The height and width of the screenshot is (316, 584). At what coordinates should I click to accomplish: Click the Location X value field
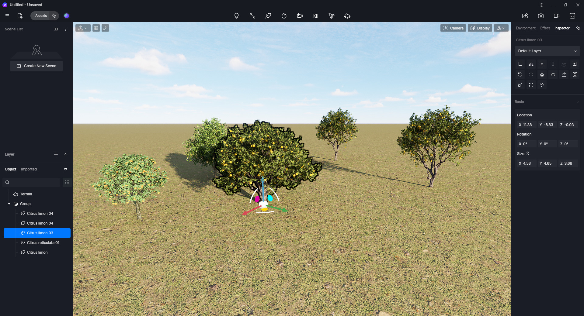[x=527, y=125]
